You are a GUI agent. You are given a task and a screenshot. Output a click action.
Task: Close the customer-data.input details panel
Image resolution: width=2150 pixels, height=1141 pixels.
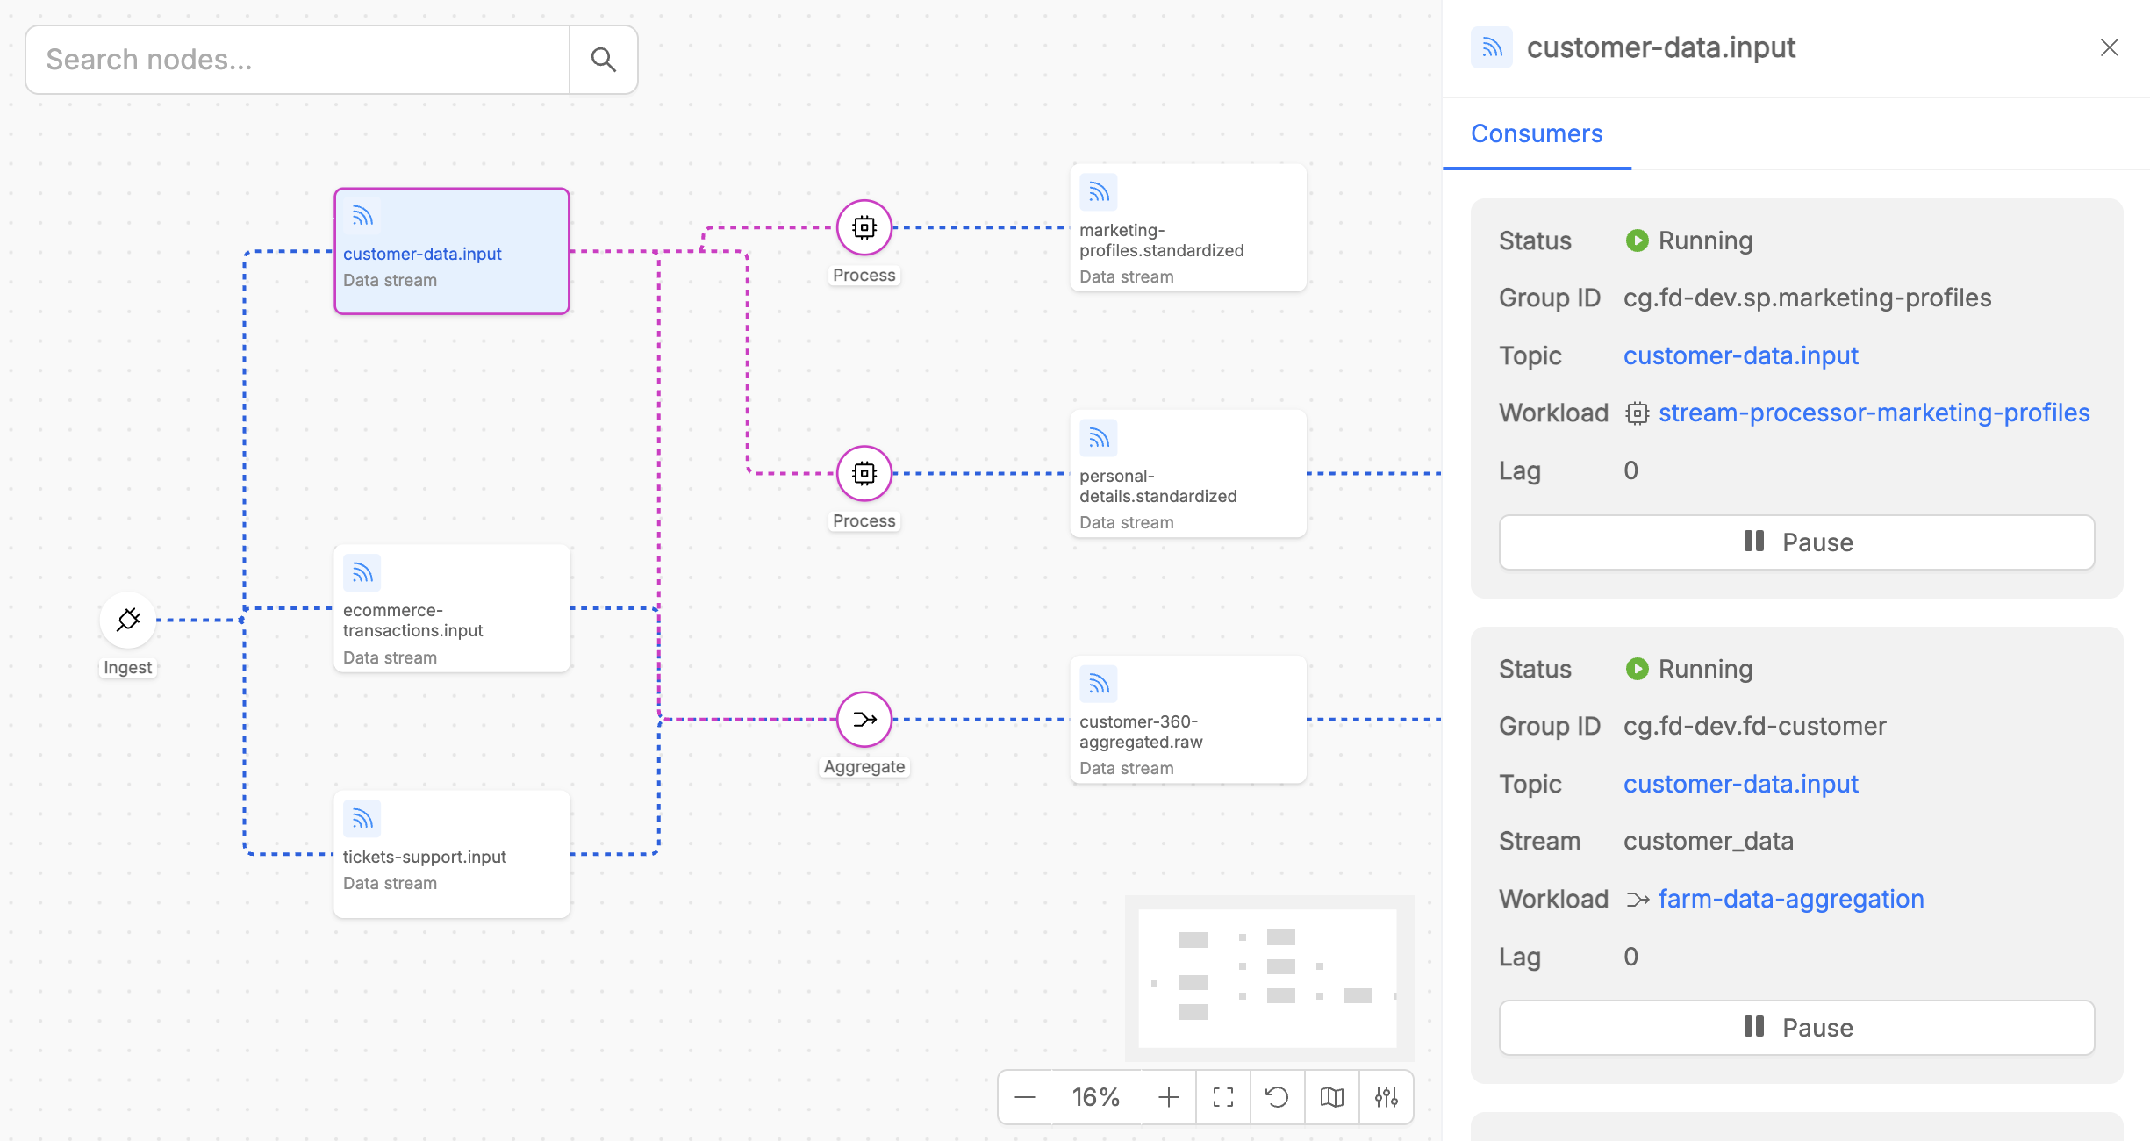pyautogui.click(x=2110, y=47)
